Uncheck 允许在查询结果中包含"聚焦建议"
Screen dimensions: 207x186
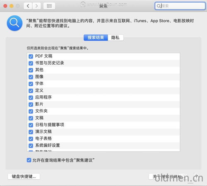tap(29, 160)
